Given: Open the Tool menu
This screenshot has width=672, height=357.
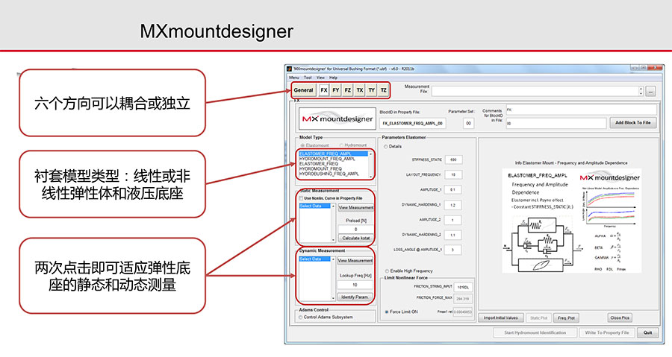Looking at the screenshot, I should 308,78.
